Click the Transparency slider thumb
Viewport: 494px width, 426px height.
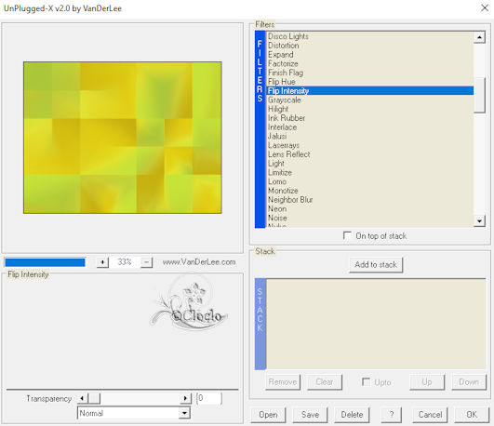94,399
